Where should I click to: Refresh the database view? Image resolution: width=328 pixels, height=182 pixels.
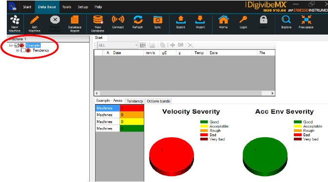click(137, 22)
